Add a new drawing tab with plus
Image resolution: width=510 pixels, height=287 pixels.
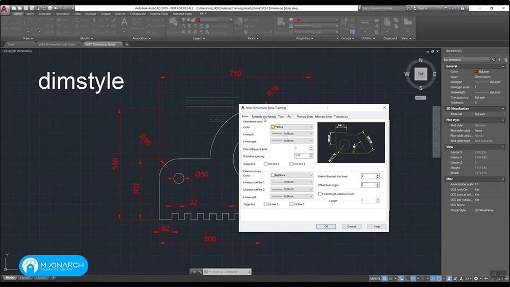(x=127, y=44)
